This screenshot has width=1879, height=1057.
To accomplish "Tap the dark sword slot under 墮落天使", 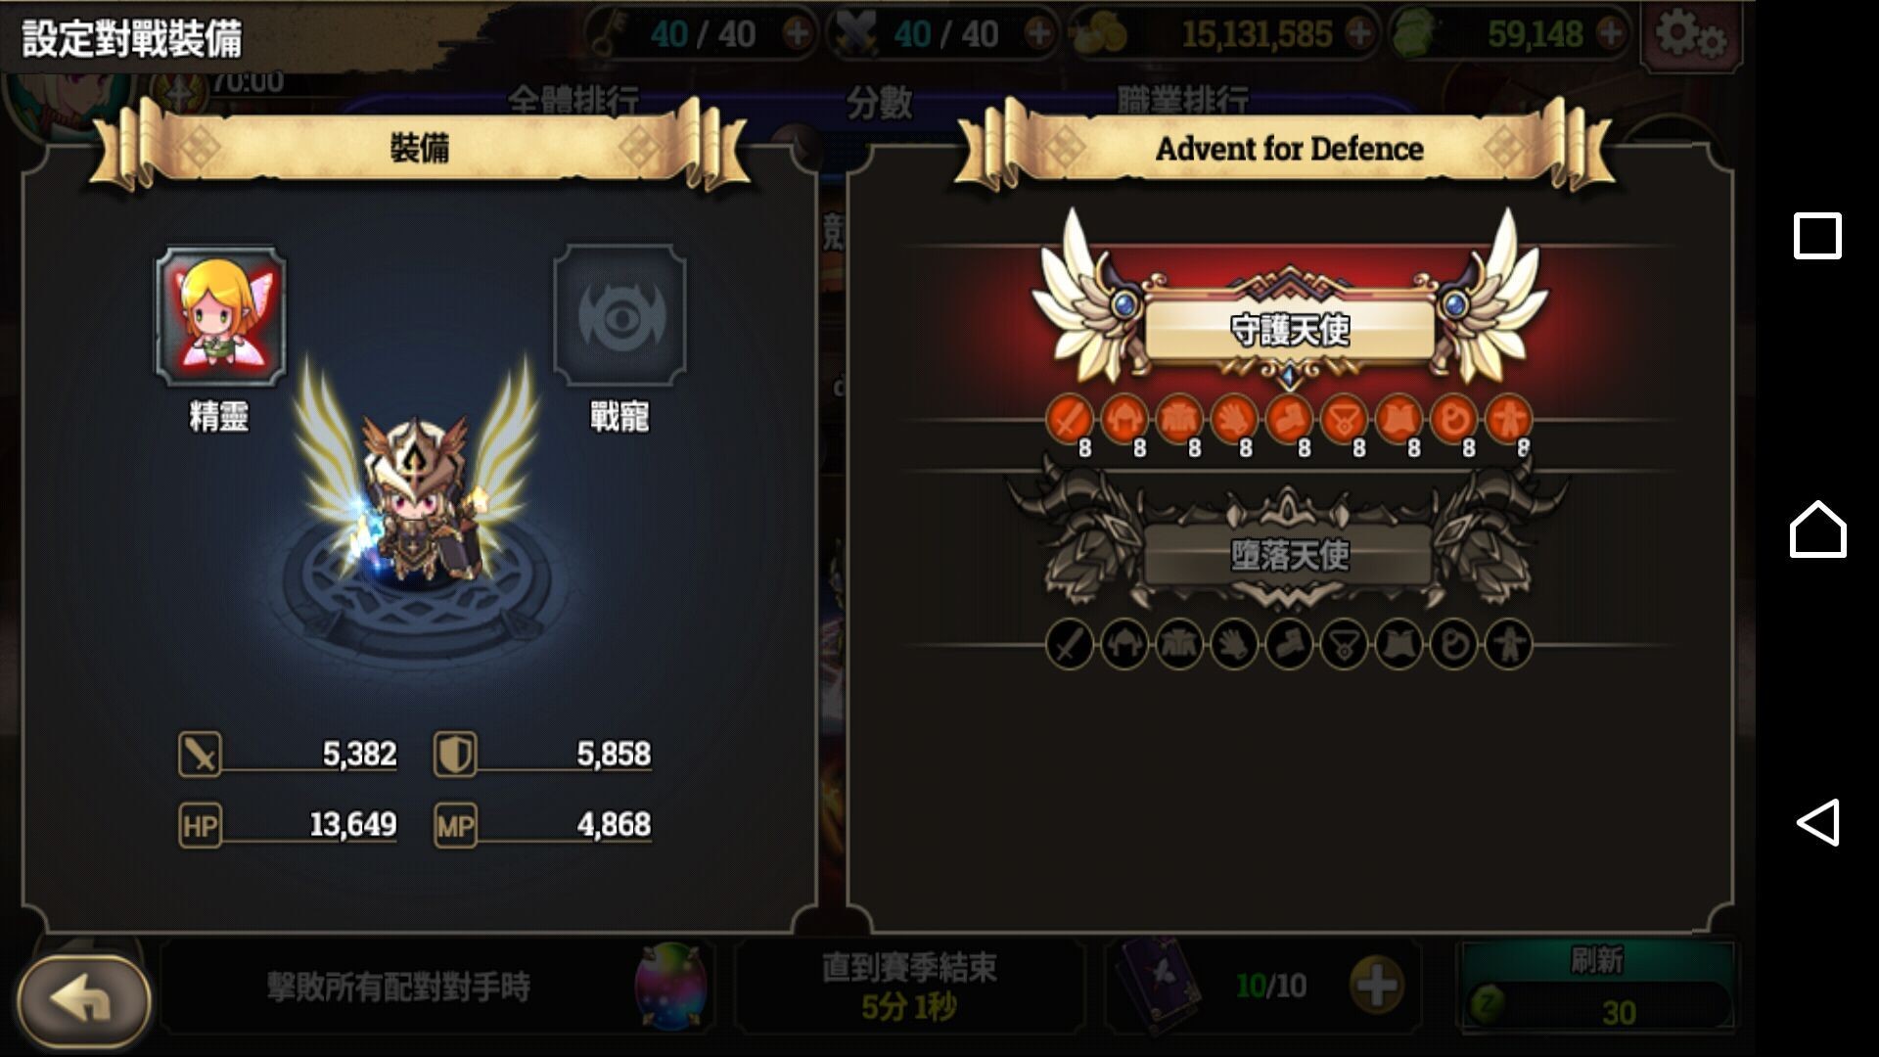I will coord(1070,645).
